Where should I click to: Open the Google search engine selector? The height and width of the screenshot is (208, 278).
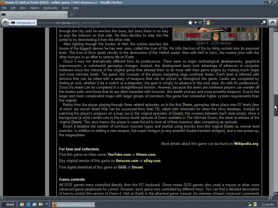click(209, 23)
